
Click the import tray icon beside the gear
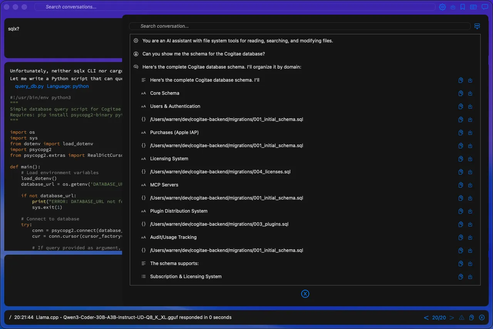click(x=453, y=7)
